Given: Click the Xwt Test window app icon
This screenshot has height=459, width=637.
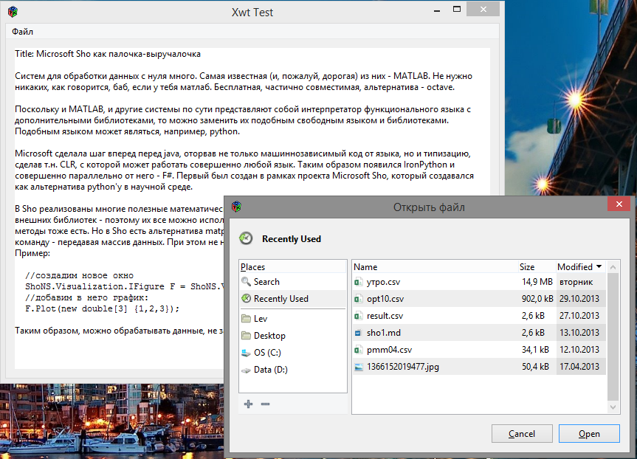Looking at the screenshot, I should tap(13, 12).
